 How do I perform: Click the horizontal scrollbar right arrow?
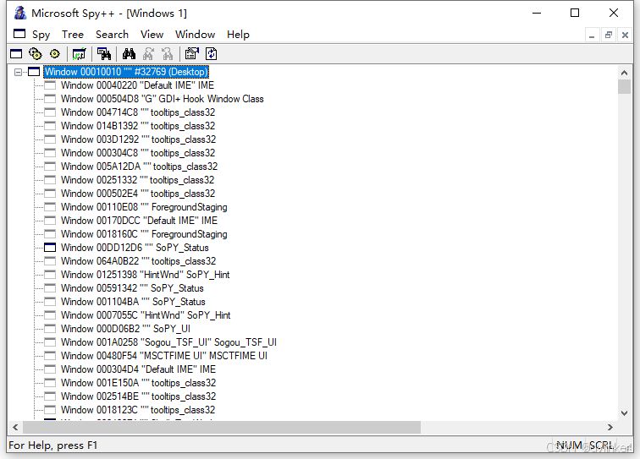tap(610, 427)
